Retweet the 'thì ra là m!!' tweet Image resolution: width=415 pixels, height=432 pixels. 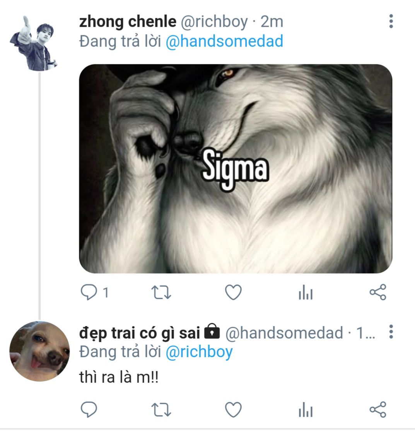tap(161, 410)
